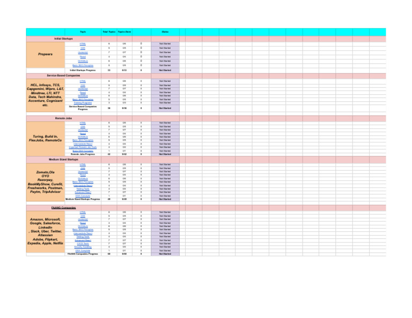Click the underlined FAANG Companies heading
Screen dimensions: 412x318
(64, 208)
